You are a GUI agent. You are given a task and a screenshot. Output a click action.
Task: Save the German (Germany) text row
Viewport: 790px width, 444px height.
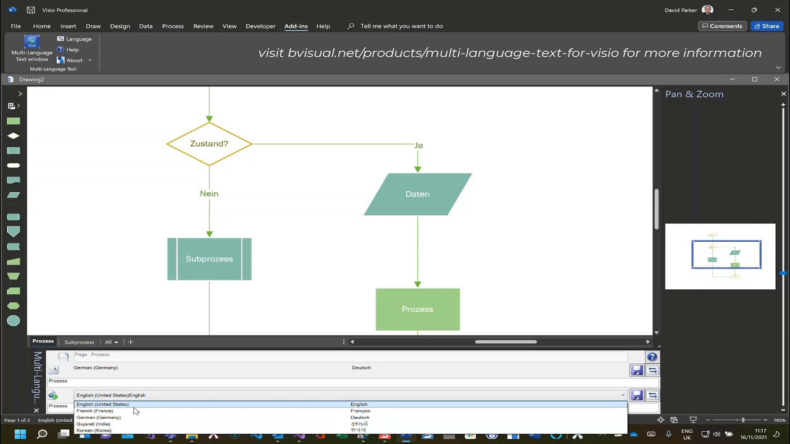click(x=637, y=370)
